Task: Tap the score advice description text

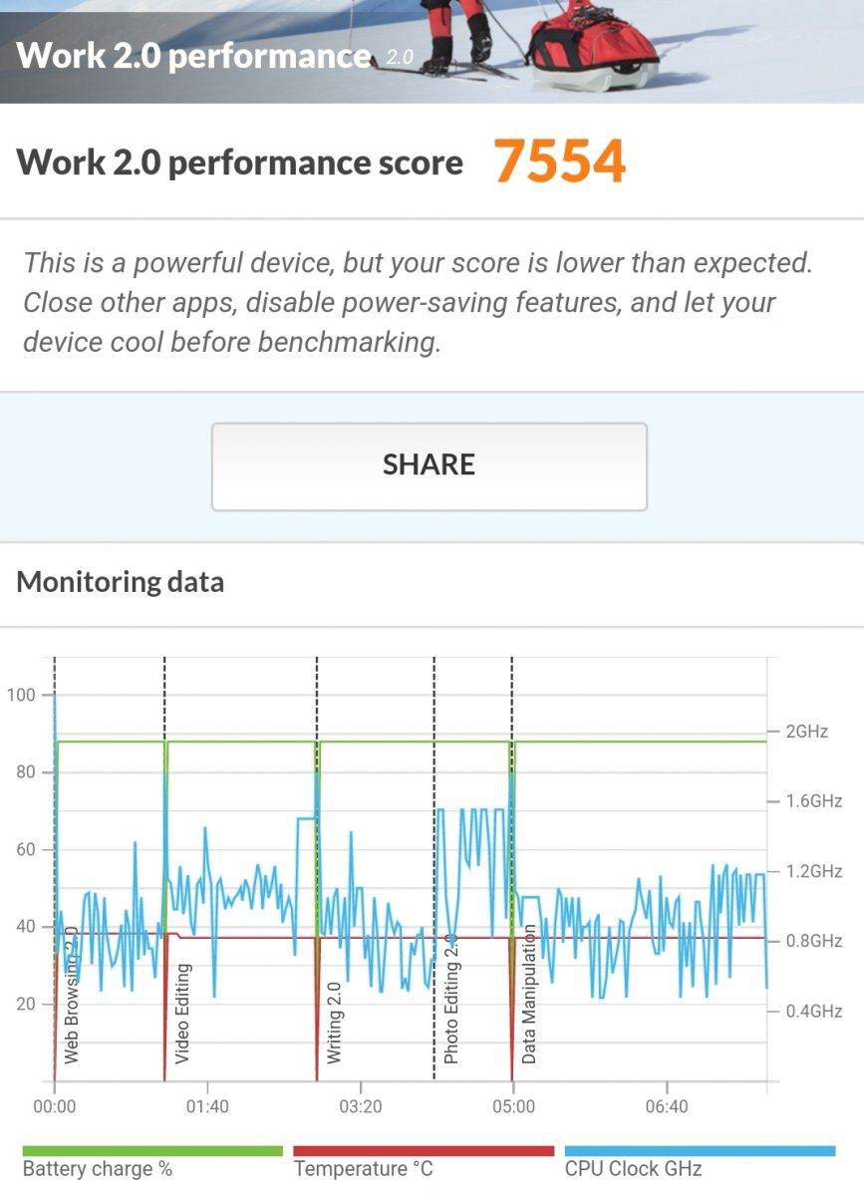Action: (419, 303)
